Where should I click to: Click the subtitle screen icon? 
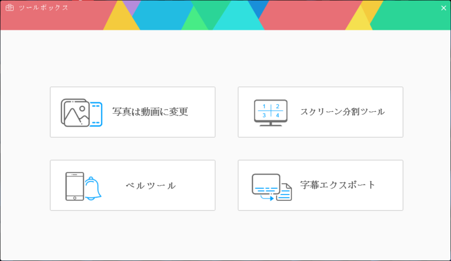pyautogui.click(x=266, y=184)
